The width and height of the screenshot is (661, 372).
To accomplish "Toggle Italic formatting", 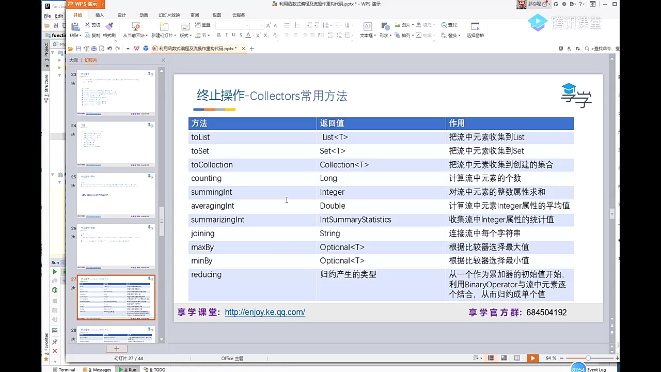I will tap(226, 36).
